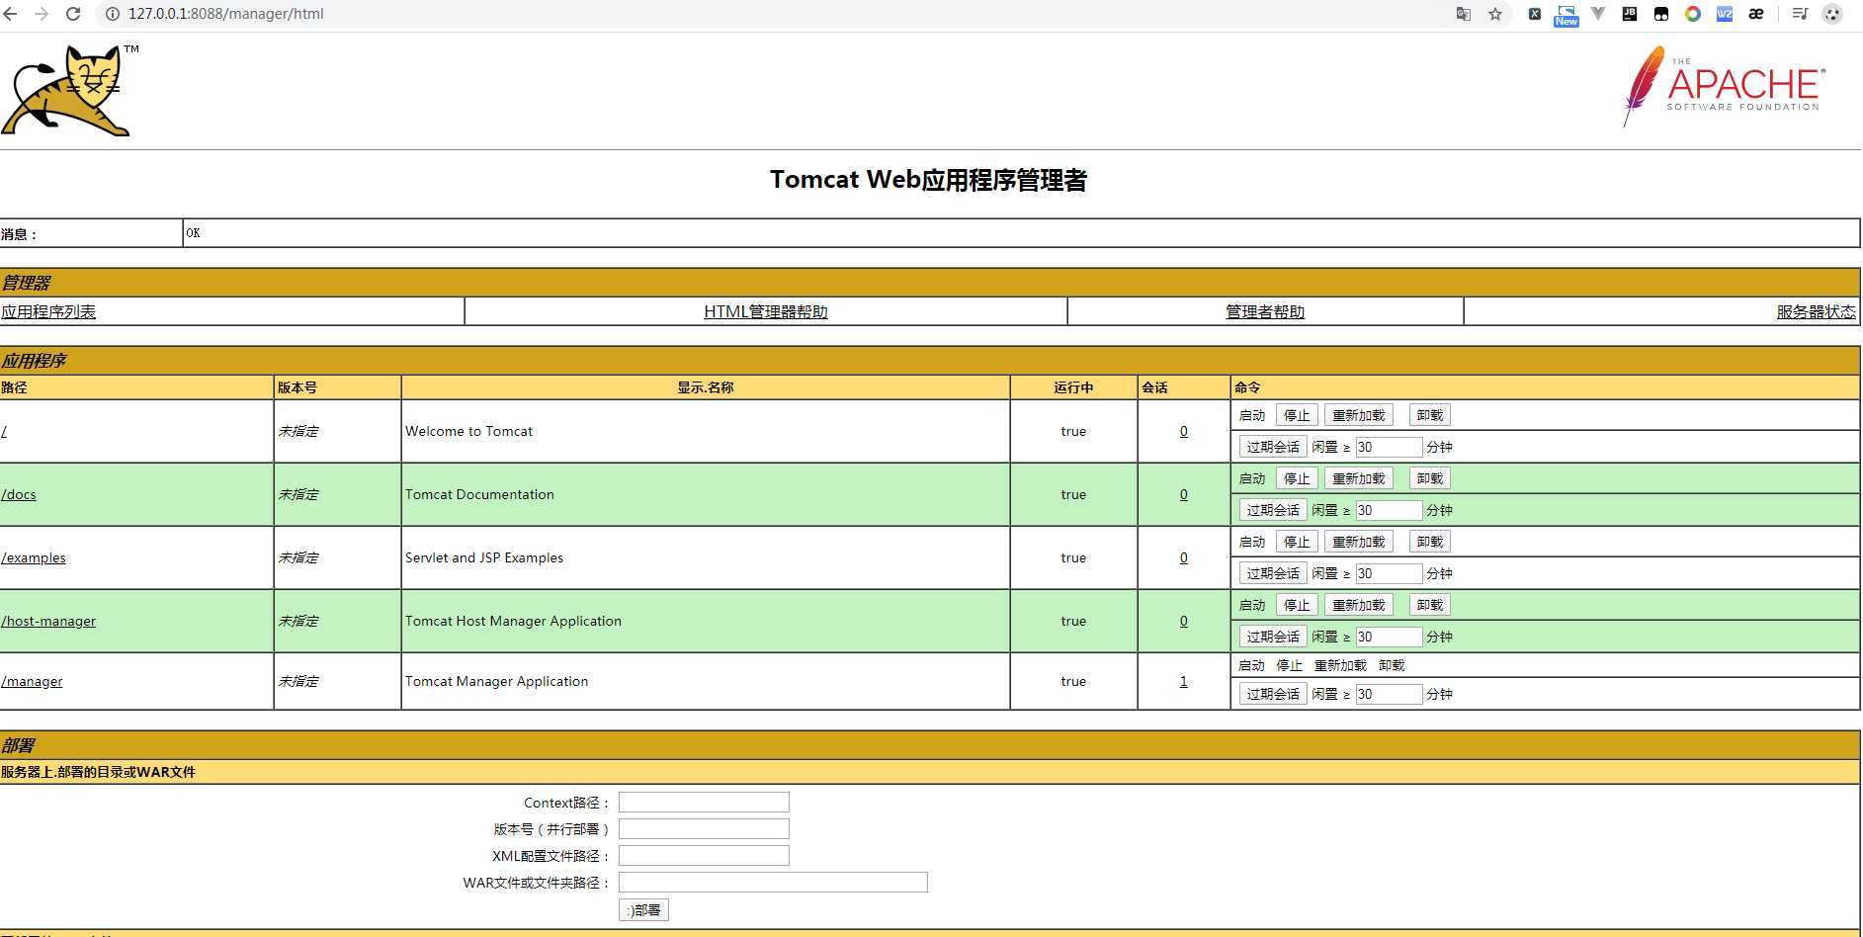Click the 部署 deploy button
Screen dimensions: 1863x937
643,909
